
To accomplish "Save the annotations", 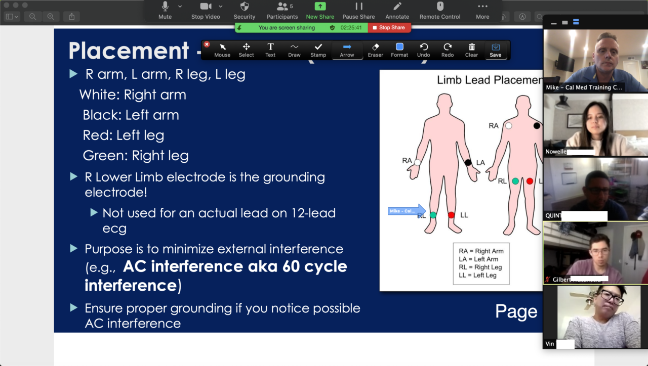I will tap(496, 50).
